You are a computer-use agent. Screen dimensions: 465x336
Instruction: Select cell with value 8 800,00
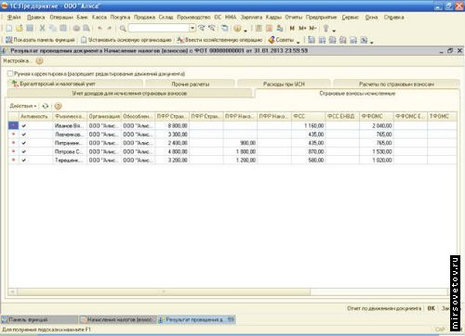coord(172,126)
